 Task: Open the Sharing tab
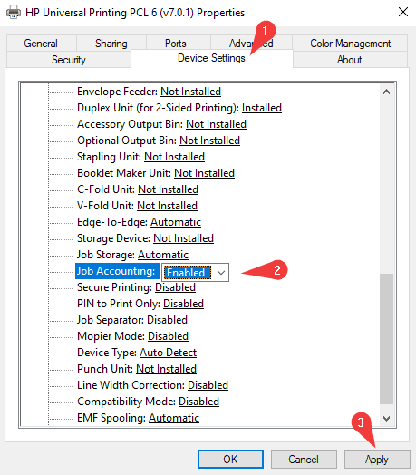coord(111,44)
